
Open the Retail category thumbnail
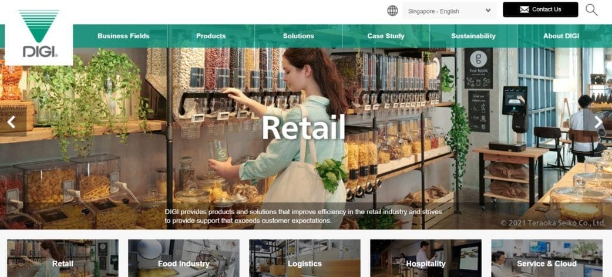(x=63, y=258)
